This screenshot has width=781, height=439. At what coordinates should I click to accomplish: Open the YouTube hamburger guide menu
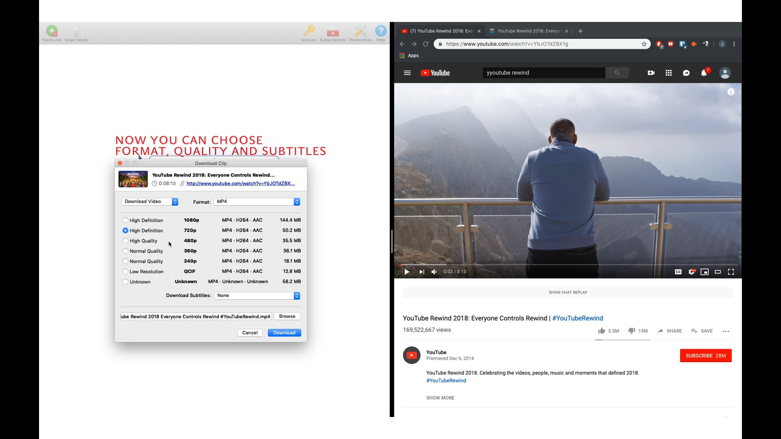(x=407, y=73)
